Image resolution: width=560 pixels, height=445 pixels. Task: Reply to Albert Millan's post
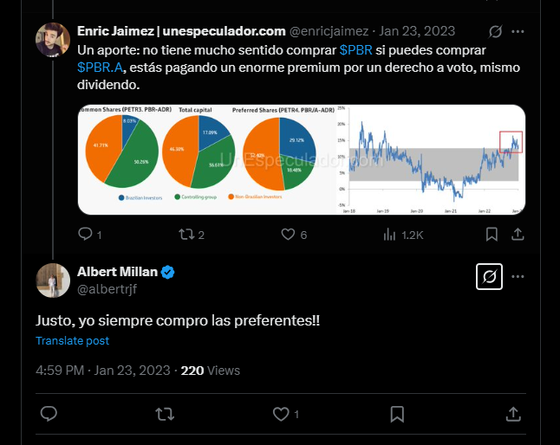click(49, 414)
